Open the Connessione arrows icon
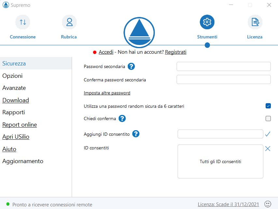This screenshot has height=209, width=278. coord(23,22)
